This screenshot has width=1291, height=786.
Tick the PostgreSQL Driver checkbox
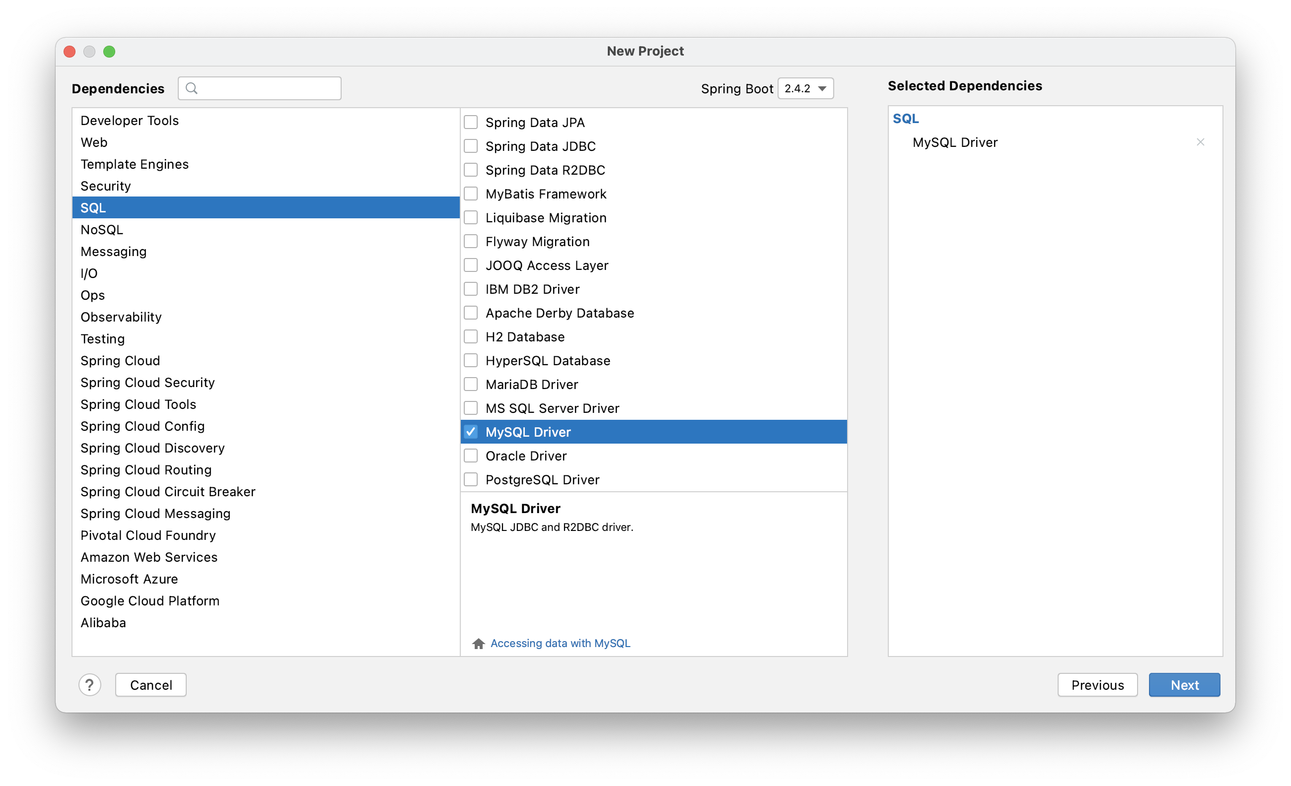tap(471, 480)
